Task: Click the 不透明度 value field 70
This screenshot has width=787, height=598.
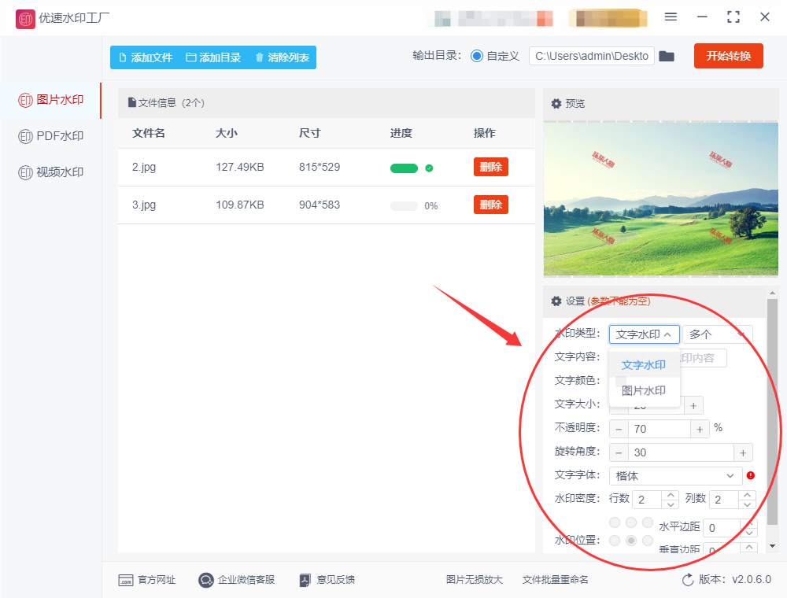Action: (659, 429)
